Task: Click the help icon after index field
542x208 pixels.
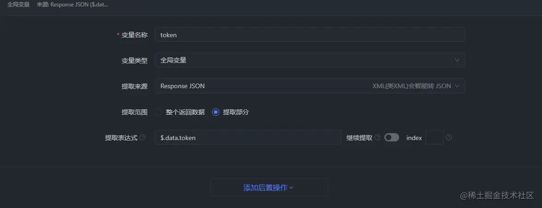Action: click(449, 137)
